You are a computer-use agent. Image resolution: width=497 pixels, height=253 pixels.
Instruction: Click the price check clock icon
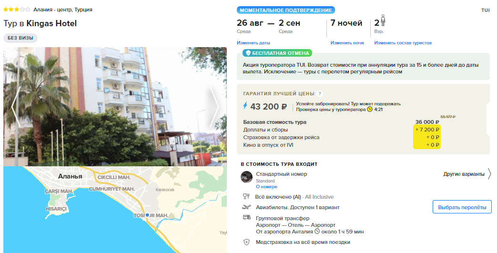pos(370,110)
